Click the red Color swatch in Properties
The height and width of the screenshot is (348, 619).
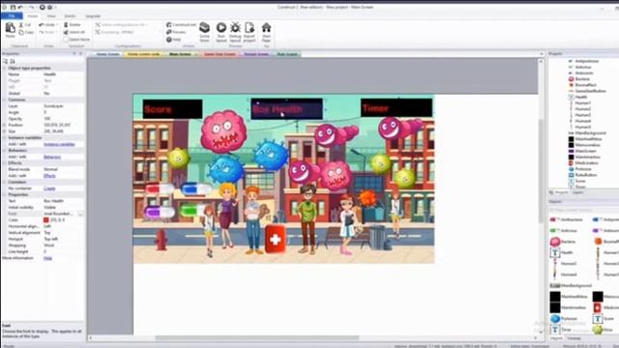point(45,220)
